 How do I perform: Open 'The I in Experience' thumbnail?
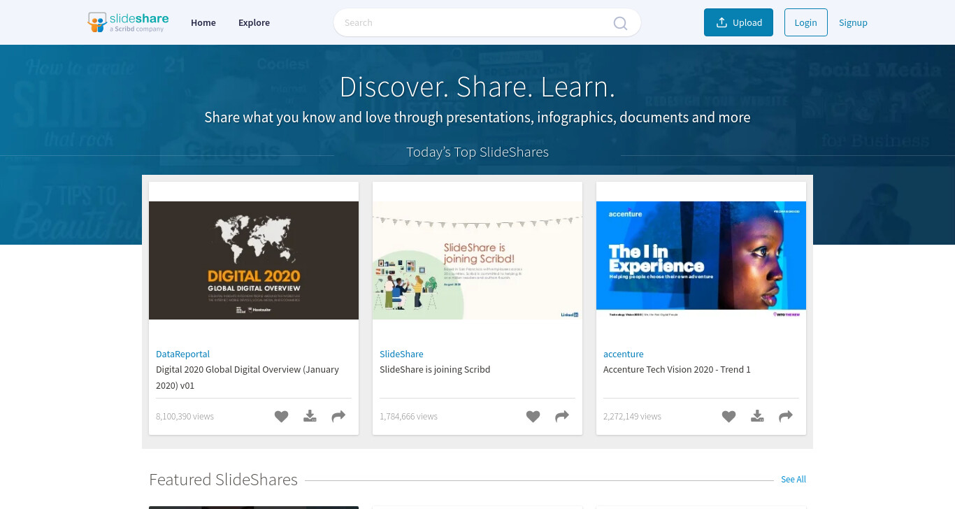pos(701,260)
